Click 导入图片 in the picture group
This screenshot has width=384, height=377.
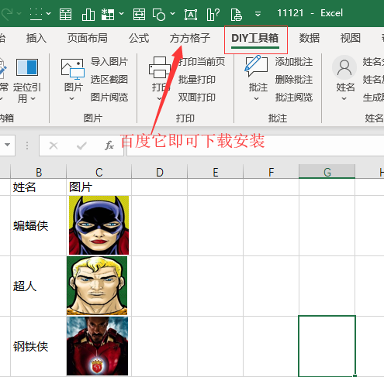pos(109,62)
